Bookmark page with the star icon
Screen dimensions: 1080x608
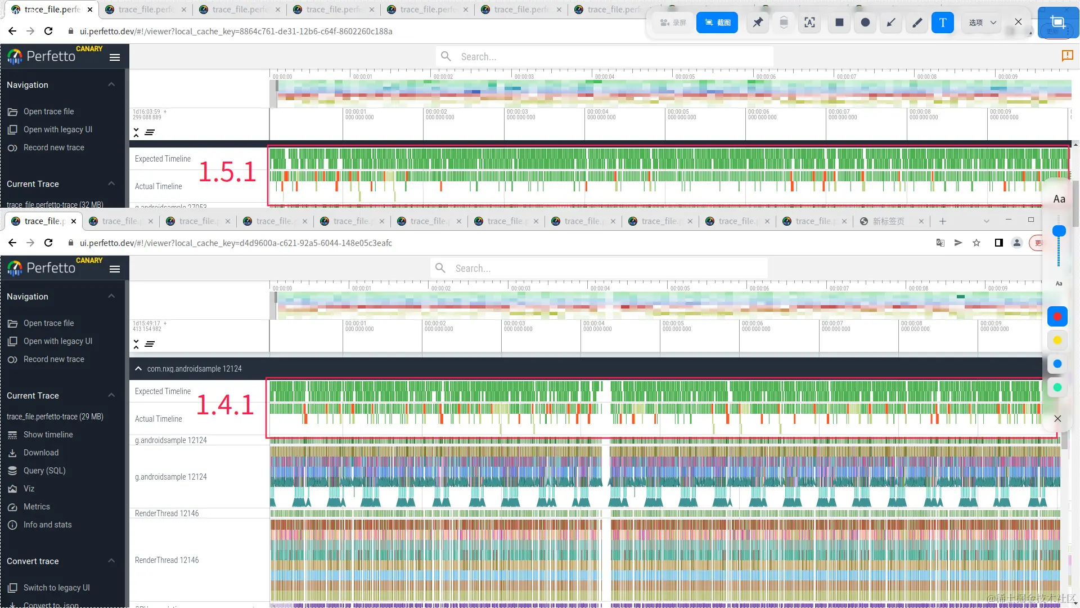click(976, 243)
